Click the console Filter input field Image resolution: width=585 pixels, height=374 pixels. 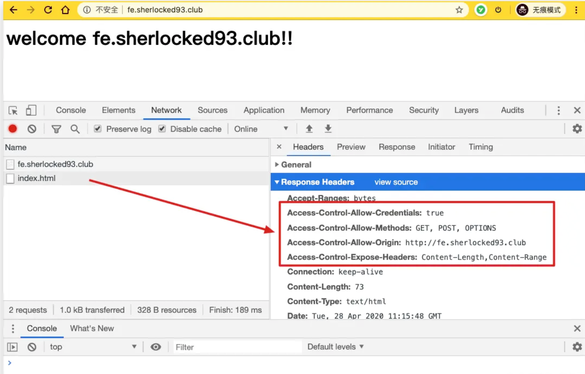(x=236, y=347)
